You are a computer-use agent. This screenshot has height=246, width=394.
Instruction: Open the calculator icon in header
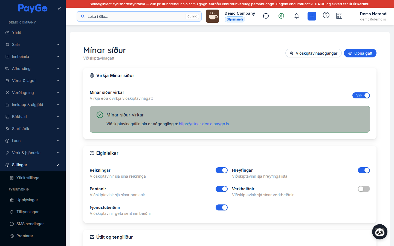click(x=339, y=16)
